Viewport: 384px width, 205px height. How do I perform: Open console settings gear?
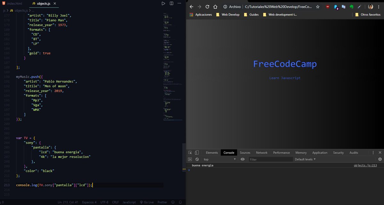coord(380,159)
